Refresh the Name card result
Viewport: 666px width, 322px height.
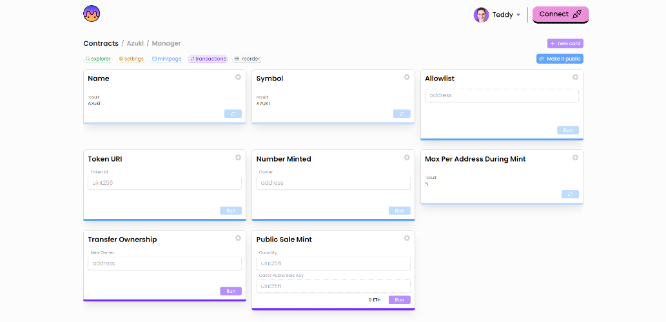click(x=233, y=114)
